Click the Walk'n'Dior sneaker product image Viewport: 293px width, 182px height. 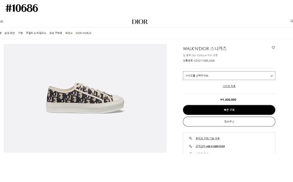[x=85, y=96]
